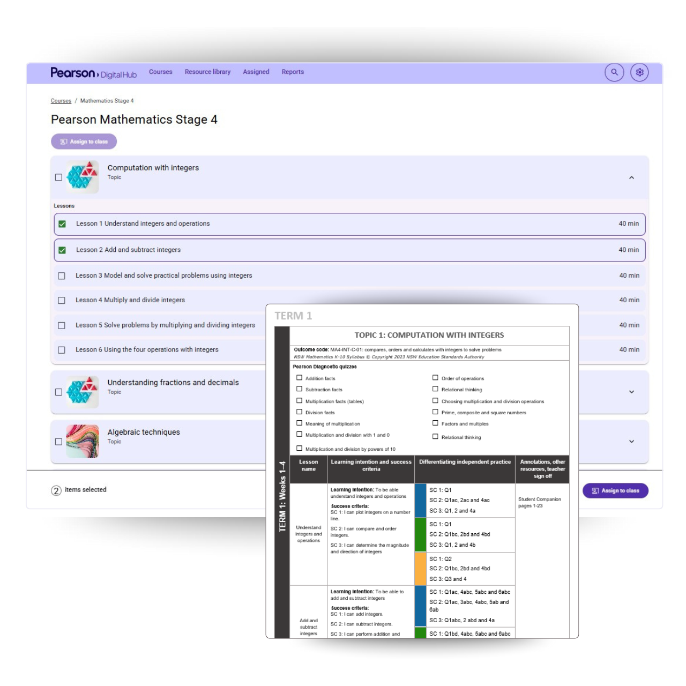
Task: Follow the Courses breadcrumb link
Action: coord(61,101)
